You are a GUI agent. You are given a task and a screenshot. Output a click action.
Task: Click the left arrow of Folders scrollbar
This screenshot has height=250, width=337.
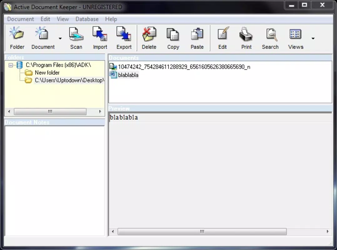(9, 112)
